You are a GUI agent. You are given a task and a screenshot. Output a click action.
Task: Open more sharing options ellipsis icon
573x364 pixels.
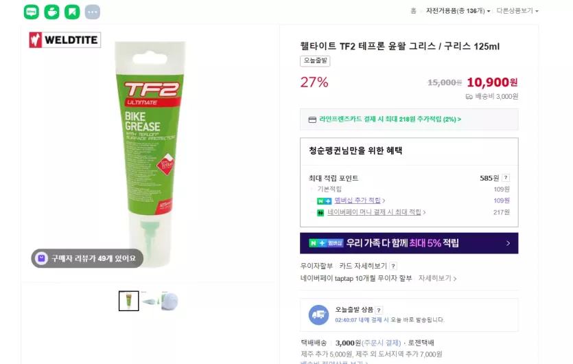(x=93, y=12)
